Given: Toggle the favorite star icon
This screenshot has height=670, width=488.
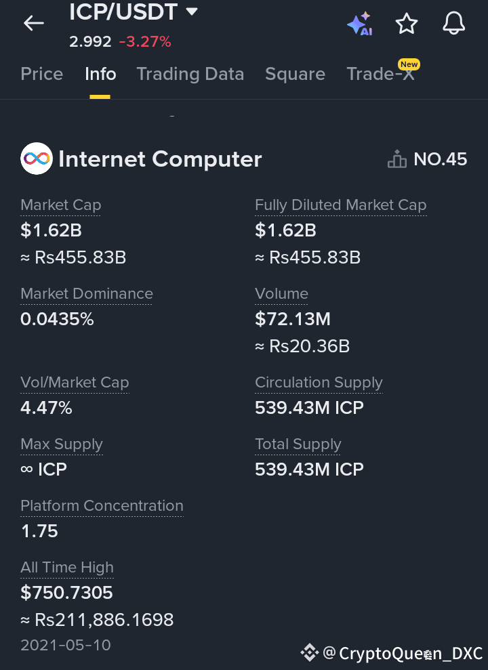Looking at the screenshot, I should coord(407,24).
